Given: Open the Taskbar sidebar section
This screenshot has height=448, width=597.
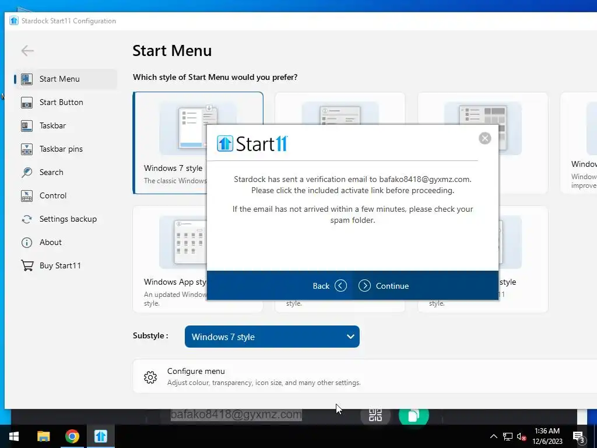Looking at the screenshot, I should point(65,126).
